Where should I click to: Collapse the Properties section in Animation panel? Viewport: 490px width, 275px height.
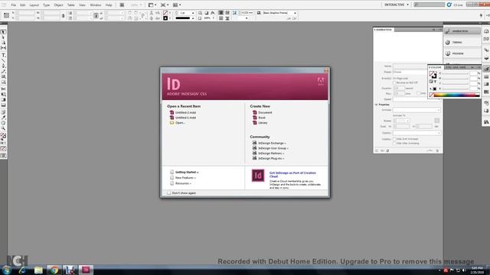(x=376, y=105)
